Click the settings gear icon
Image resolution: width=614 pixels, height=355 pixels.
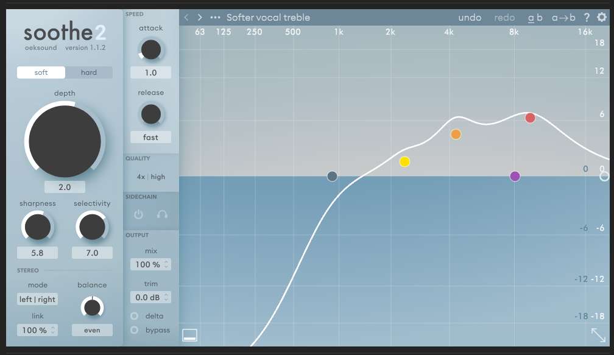pyautogui.click(x=602, y=18)
